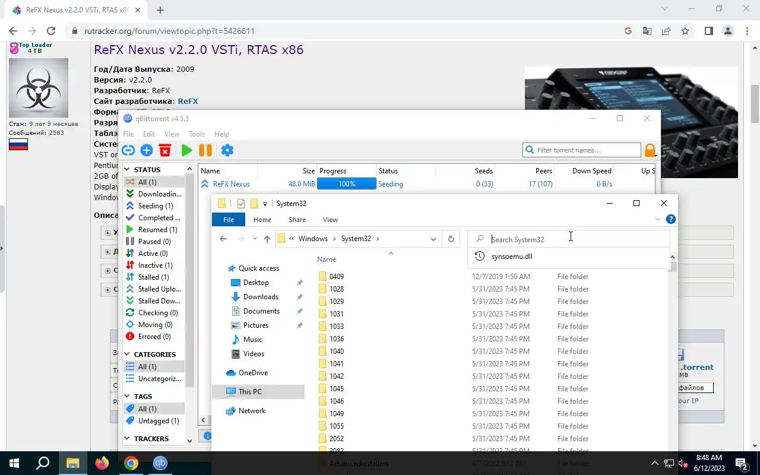Select OneDrive in navigation pane
Viewport: 760px width, 475px height.
[253, 373]
